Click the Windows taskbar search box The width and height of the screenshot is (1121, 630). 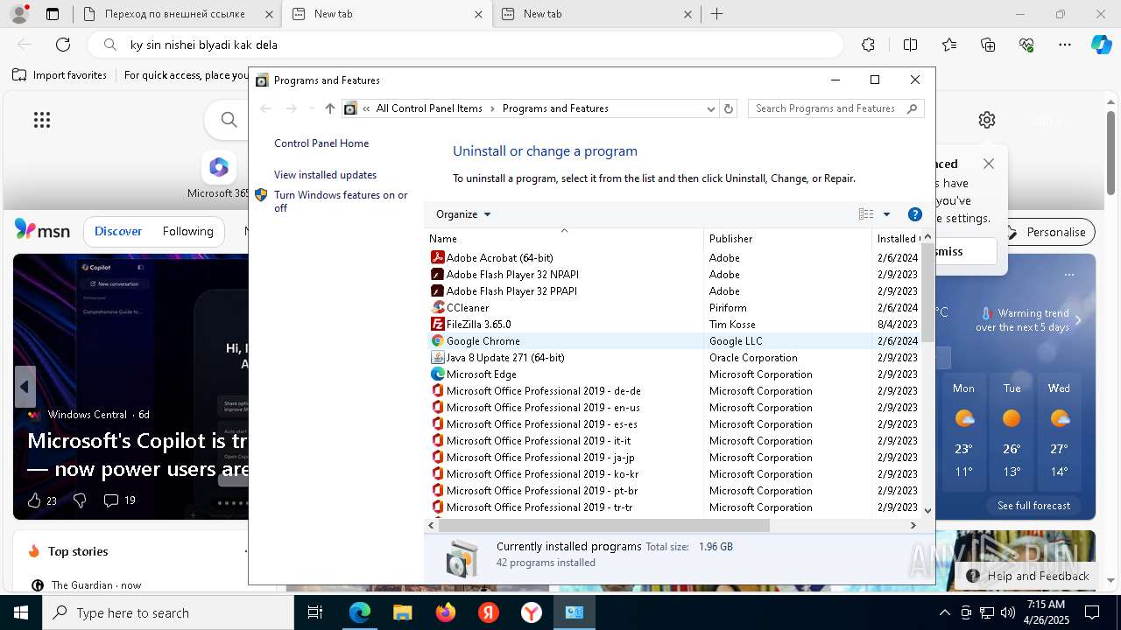click(168, 612)
